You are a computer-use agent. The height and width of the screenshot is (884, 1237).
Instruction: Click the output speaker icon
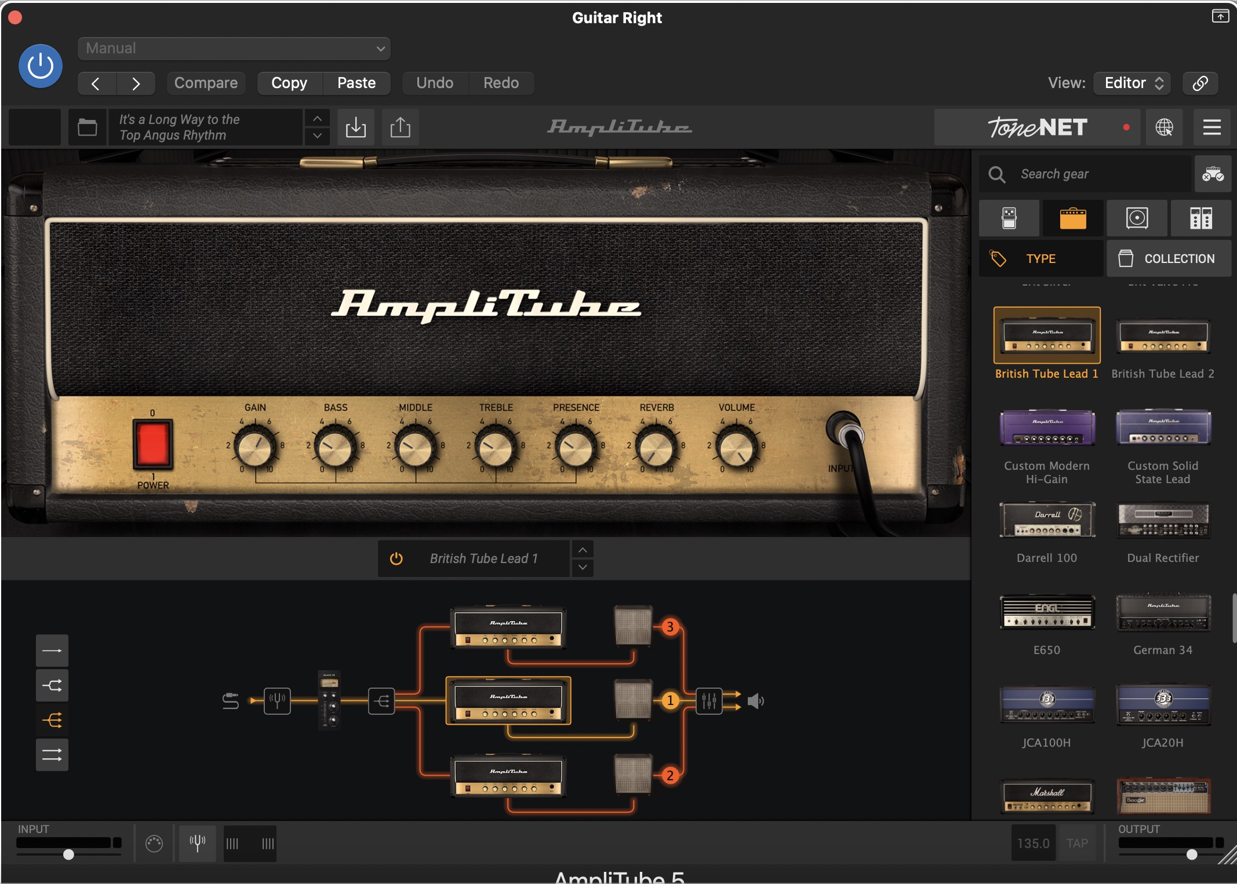coord(755,702)
